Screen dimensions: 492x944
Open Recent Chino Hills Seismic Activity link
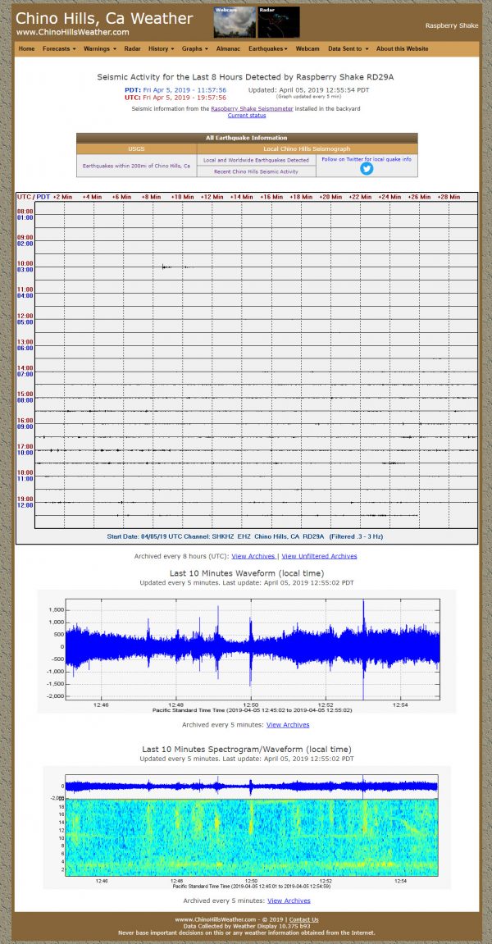(256, 171)
